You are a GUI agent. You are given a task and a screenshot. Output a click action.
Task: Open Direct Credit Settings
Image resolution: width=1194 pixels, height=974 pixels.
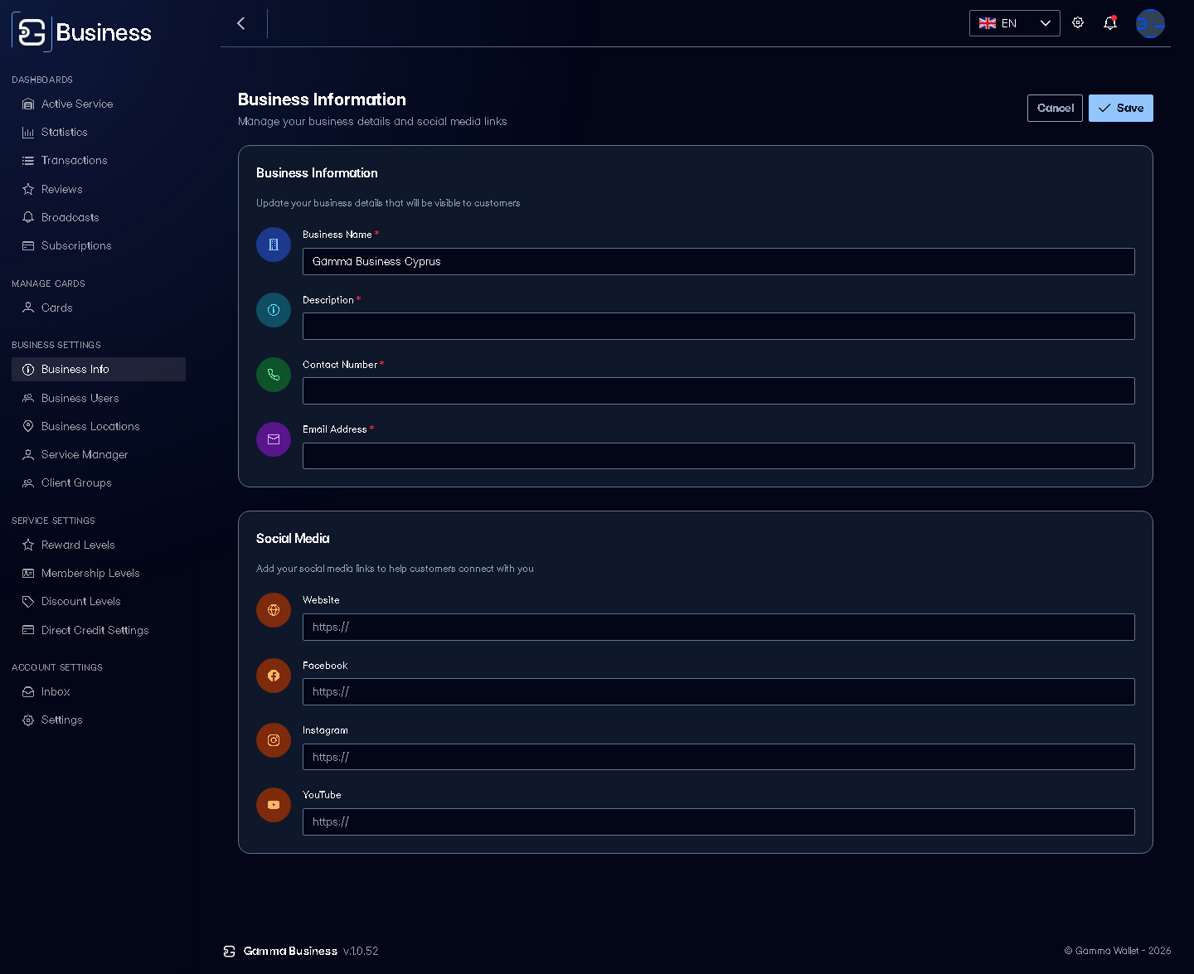point(99,630)
